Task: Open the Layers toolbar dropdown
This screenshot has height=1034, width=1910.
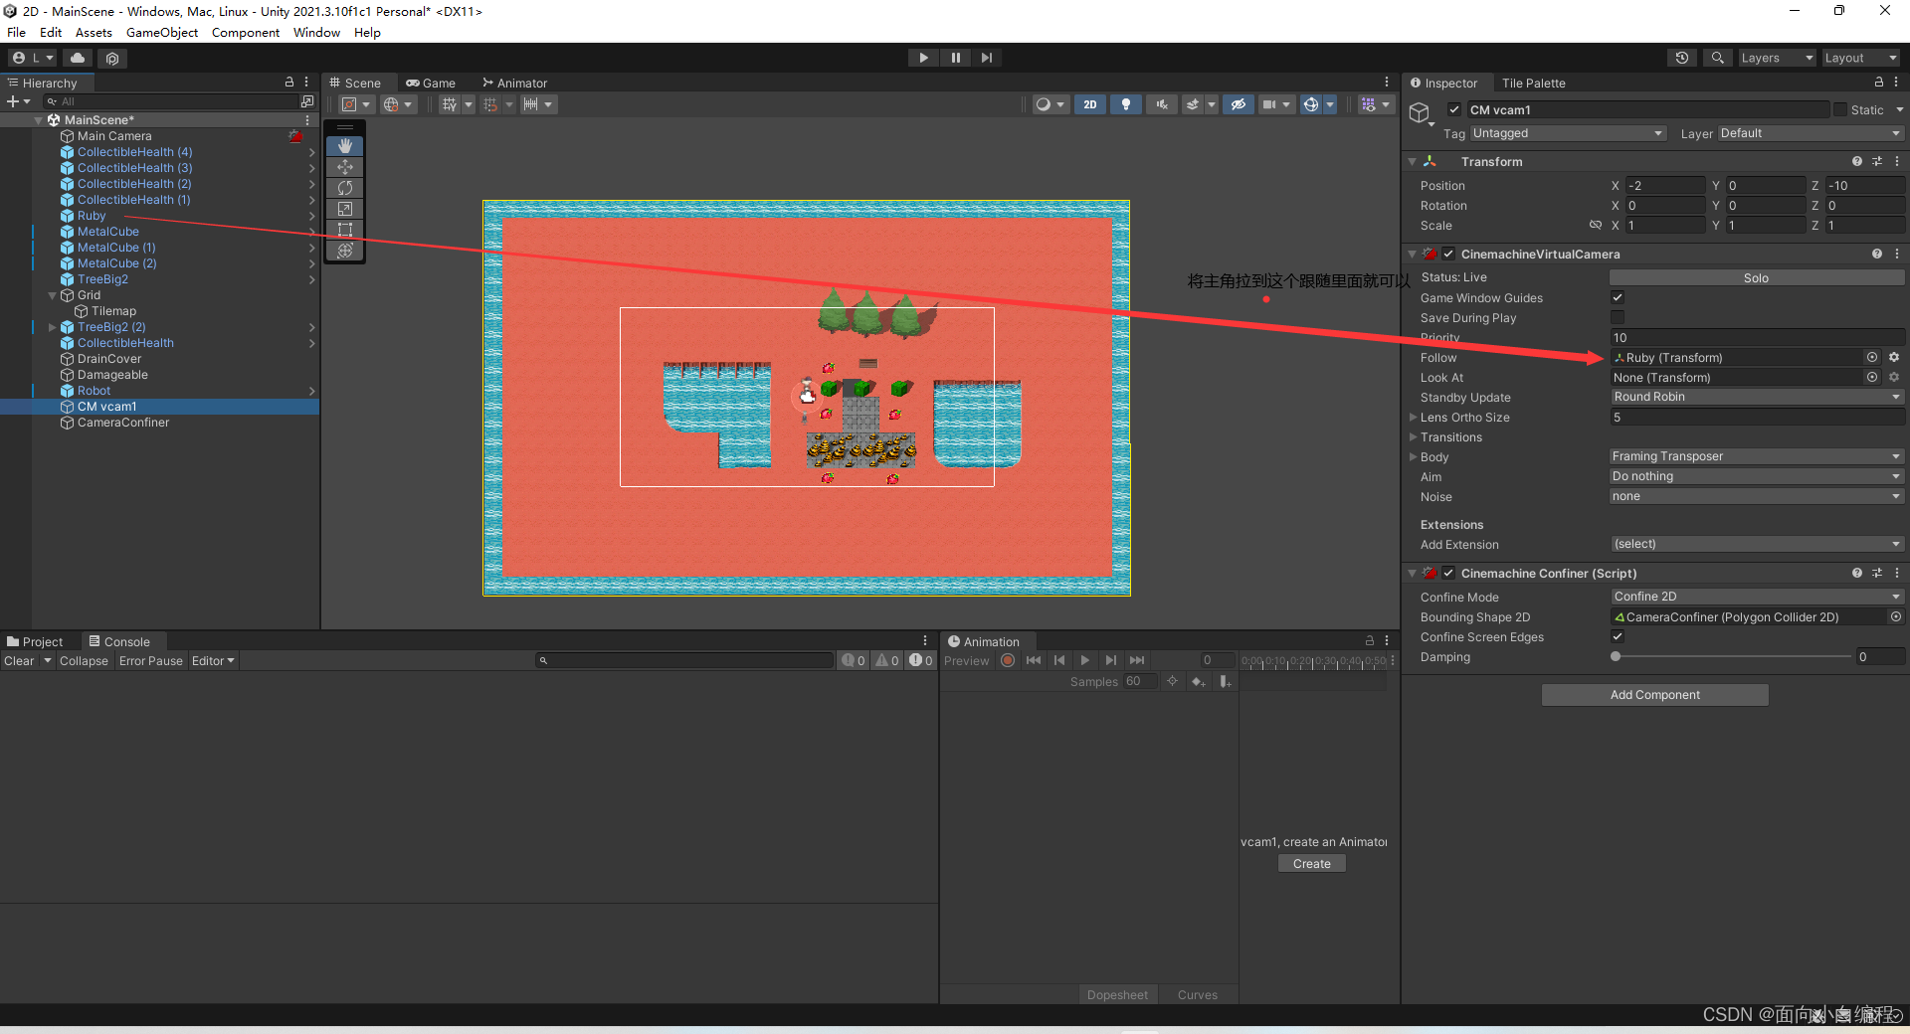Action: click(1777, 58)
